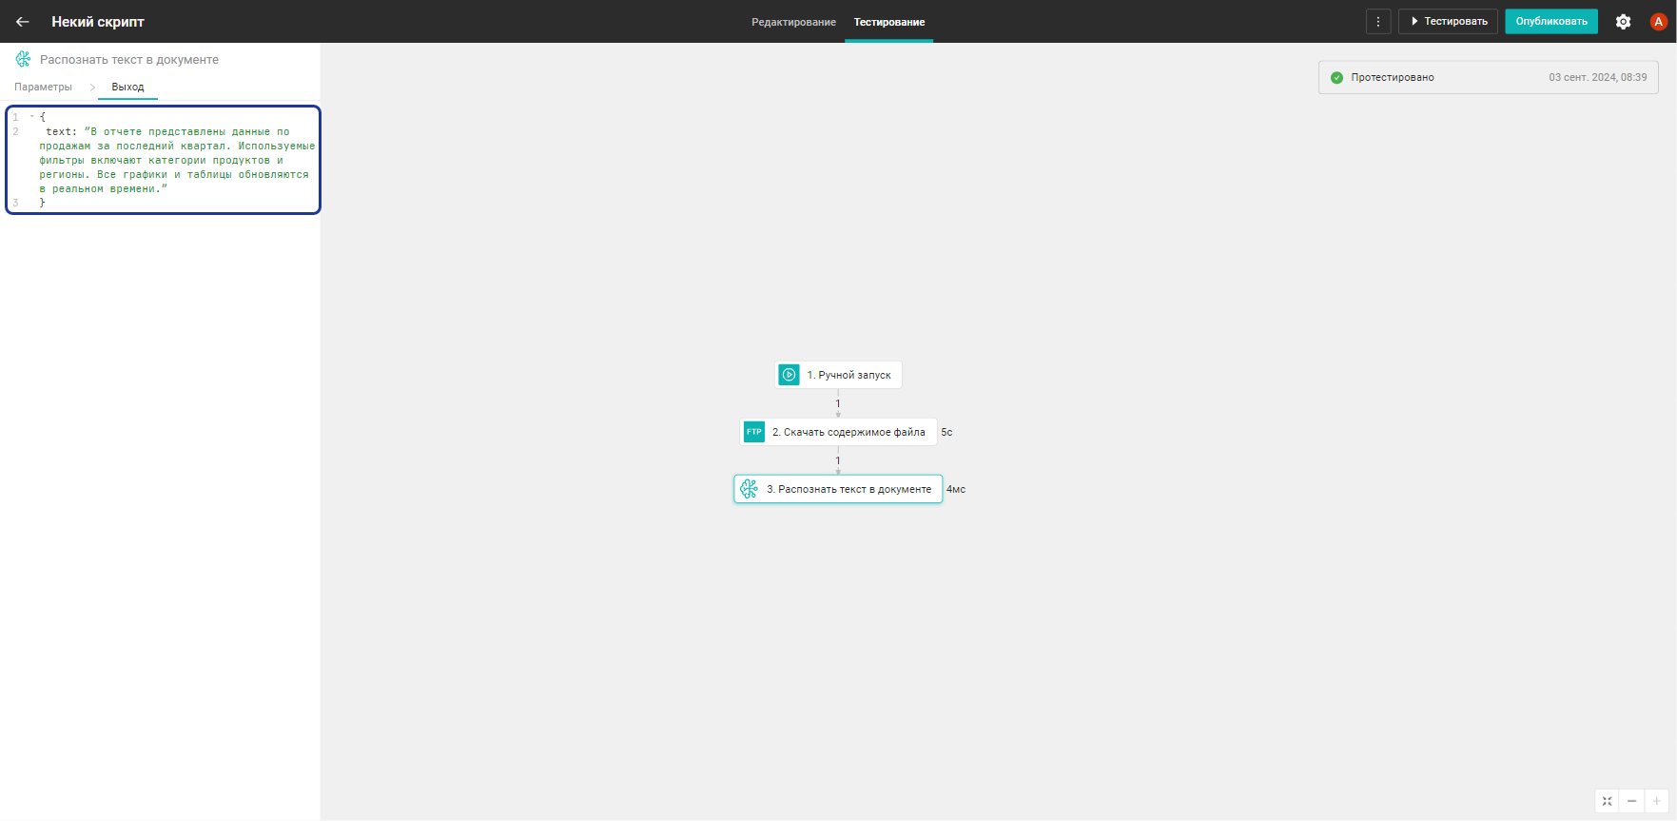
Task: Click the '4мс' duration label
Action: coord(956,489)
